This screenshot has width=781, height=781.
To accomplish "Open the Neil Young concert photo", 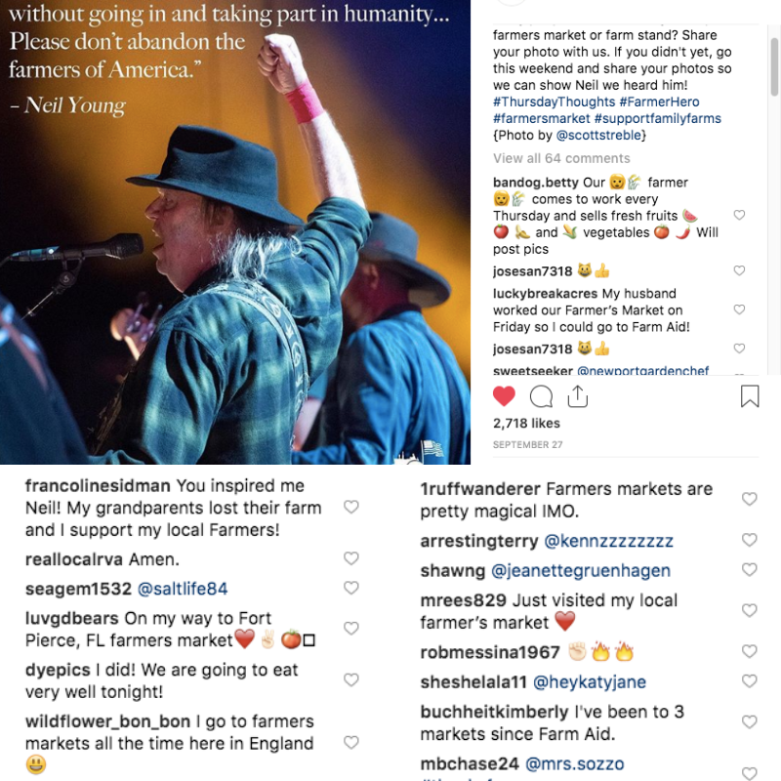I will point(235,232).
